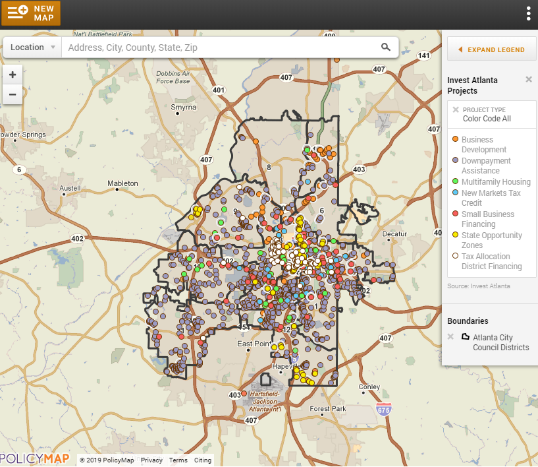This screenshot has width=538, height=467.
Task: Click the Decatur city label on map
Action: [x=394, y=234]
